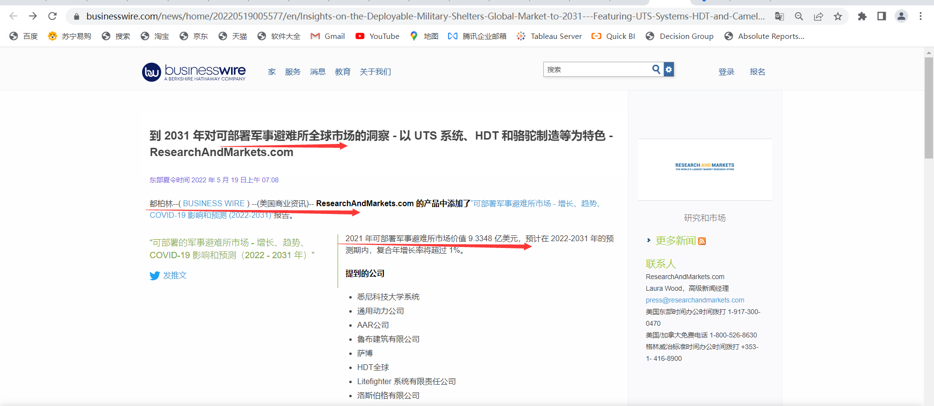Click the 发推文 tweet icon
Screen dimensions: 934x406
click(x=155, y=276)
